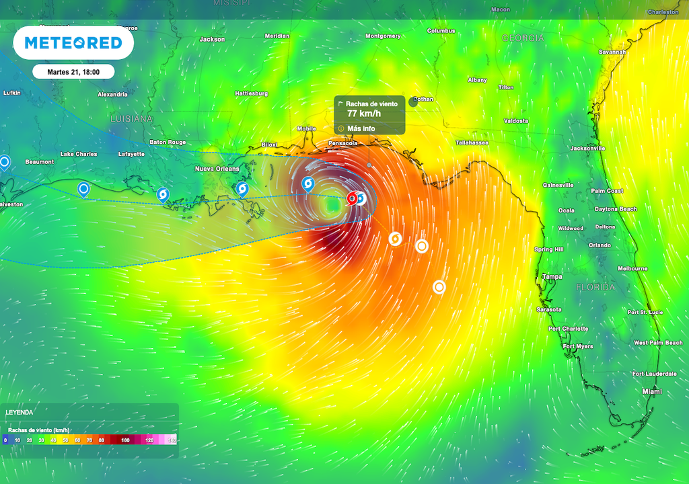The width and height of the screenshot is (689, 484).
Task: Click the Jackson city label
Action: coord(212,40)
